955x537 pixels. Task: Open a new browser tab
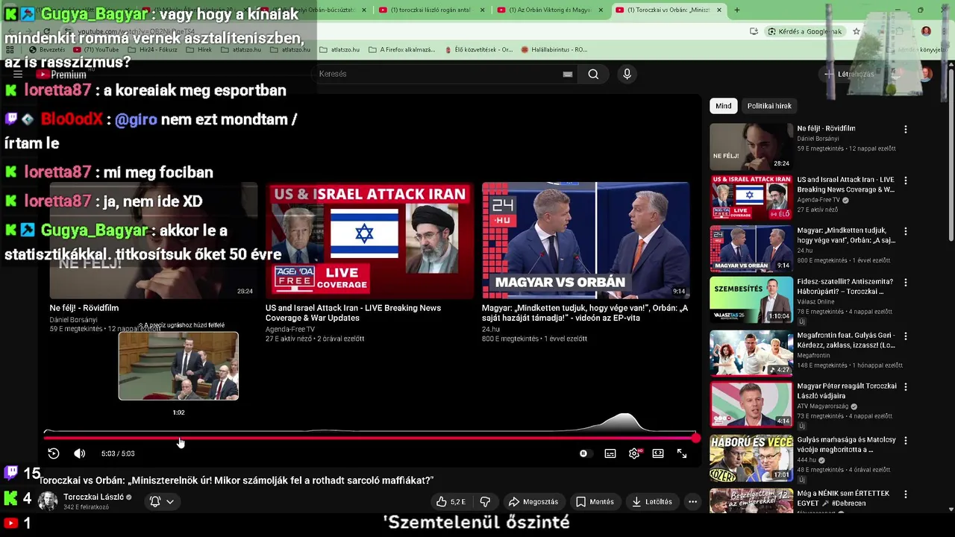[x=737, y=10]
